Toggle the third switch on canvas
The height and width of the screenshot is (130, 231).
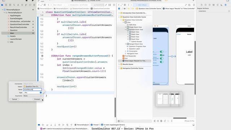[x=162, y=58]
